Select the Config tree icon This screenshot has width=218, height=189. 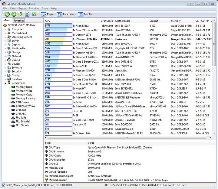(x=9, y=75)
